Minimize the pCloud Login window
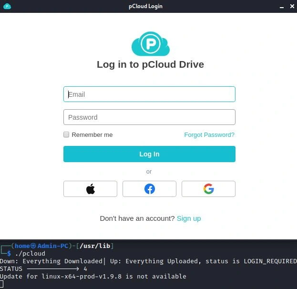Viewport: 297px width, 289px height. [282, 7]
